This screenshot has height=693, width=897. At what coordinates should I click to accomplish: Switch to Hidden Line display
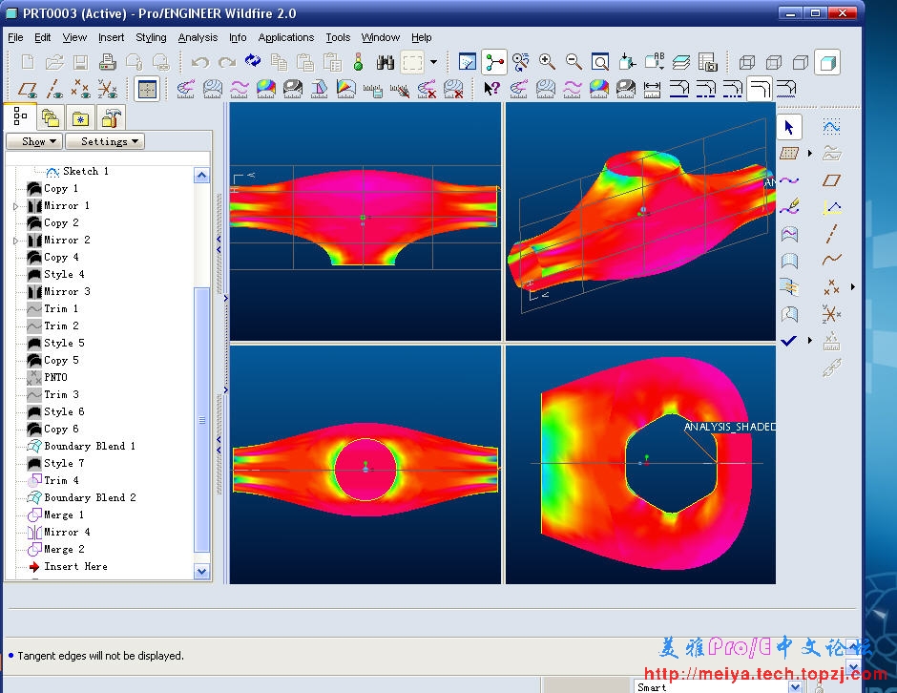pyautogui.click(x=774, y=62)
